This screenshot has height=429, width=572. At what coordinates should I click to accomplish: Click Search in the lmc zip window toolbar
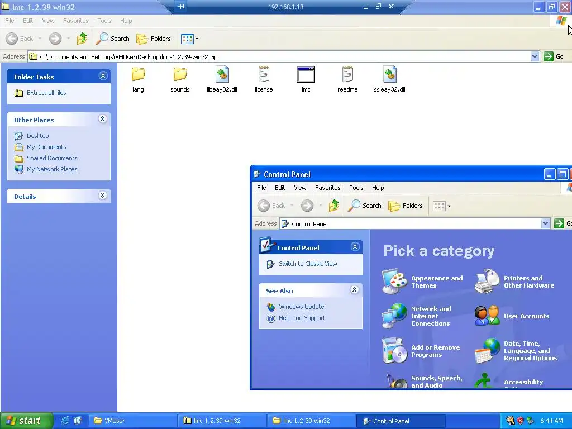click(112, 39)
